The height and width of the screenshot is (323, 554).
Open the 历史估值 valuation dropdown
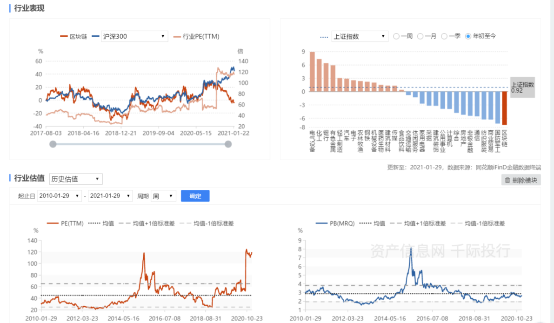pos(76,179)
